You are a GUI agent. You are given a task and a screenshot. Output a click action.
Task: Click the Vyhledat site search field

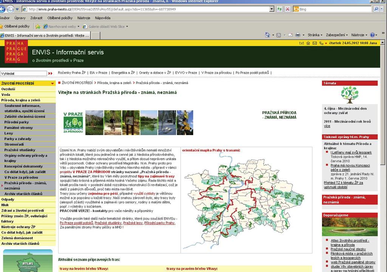[23, 74]
